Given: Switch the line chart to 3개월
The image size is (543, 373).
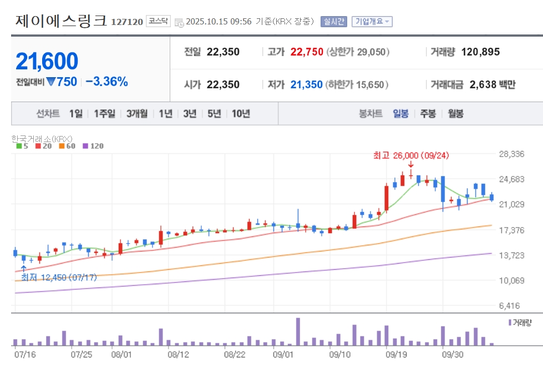Looking at the screenshot, I should tap(136, 114).
